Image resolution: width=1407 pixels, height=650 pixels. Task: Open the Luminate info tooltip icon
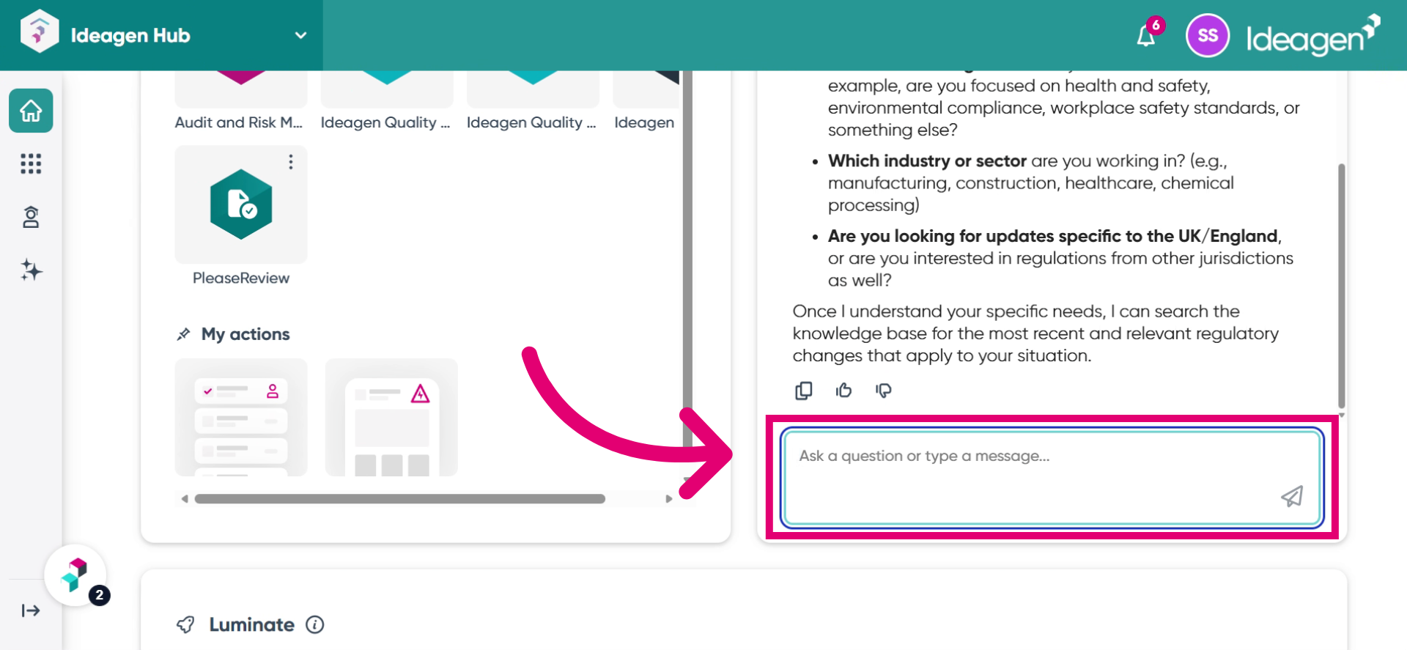[x=315, y=624]
